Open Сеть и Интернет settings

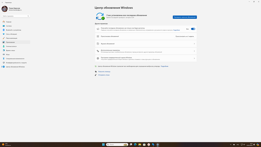(16, 34)
